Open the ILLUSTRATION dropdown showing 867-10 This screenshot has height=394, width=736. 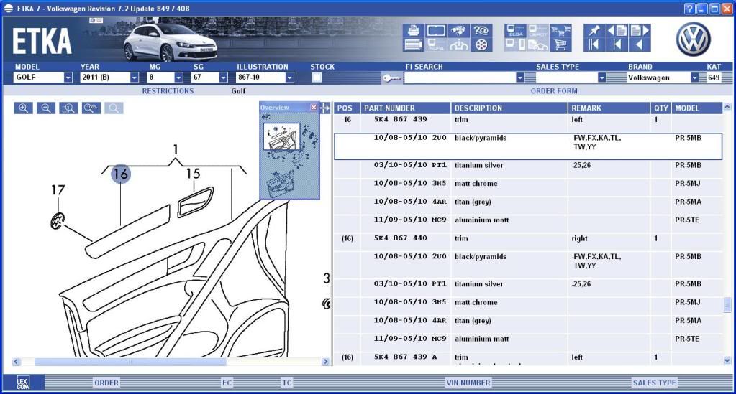[x=290, y=78]
